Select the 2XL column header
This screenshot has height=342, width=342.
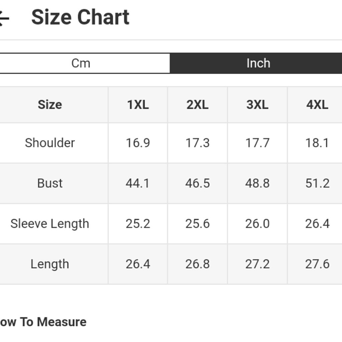point(197,105)
